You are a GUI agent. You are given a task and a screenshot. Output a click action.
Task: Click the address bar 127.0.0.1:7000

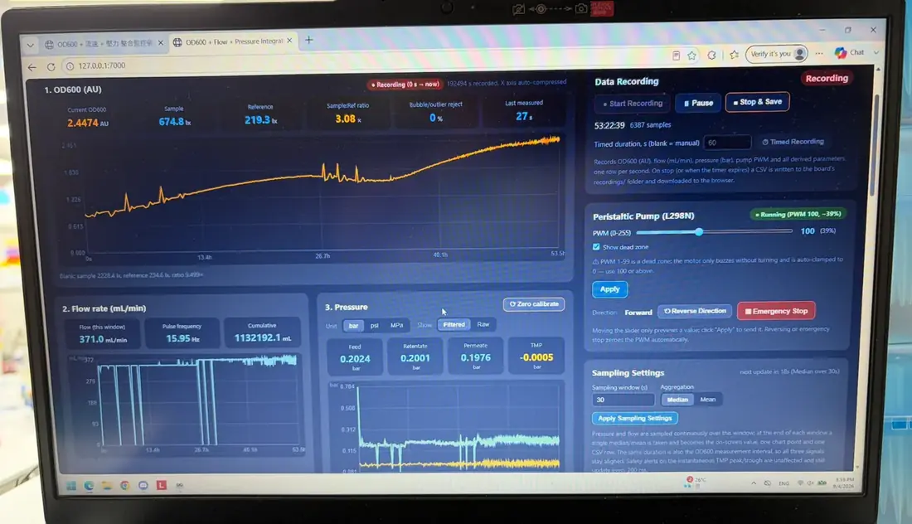tap(102, 65)
